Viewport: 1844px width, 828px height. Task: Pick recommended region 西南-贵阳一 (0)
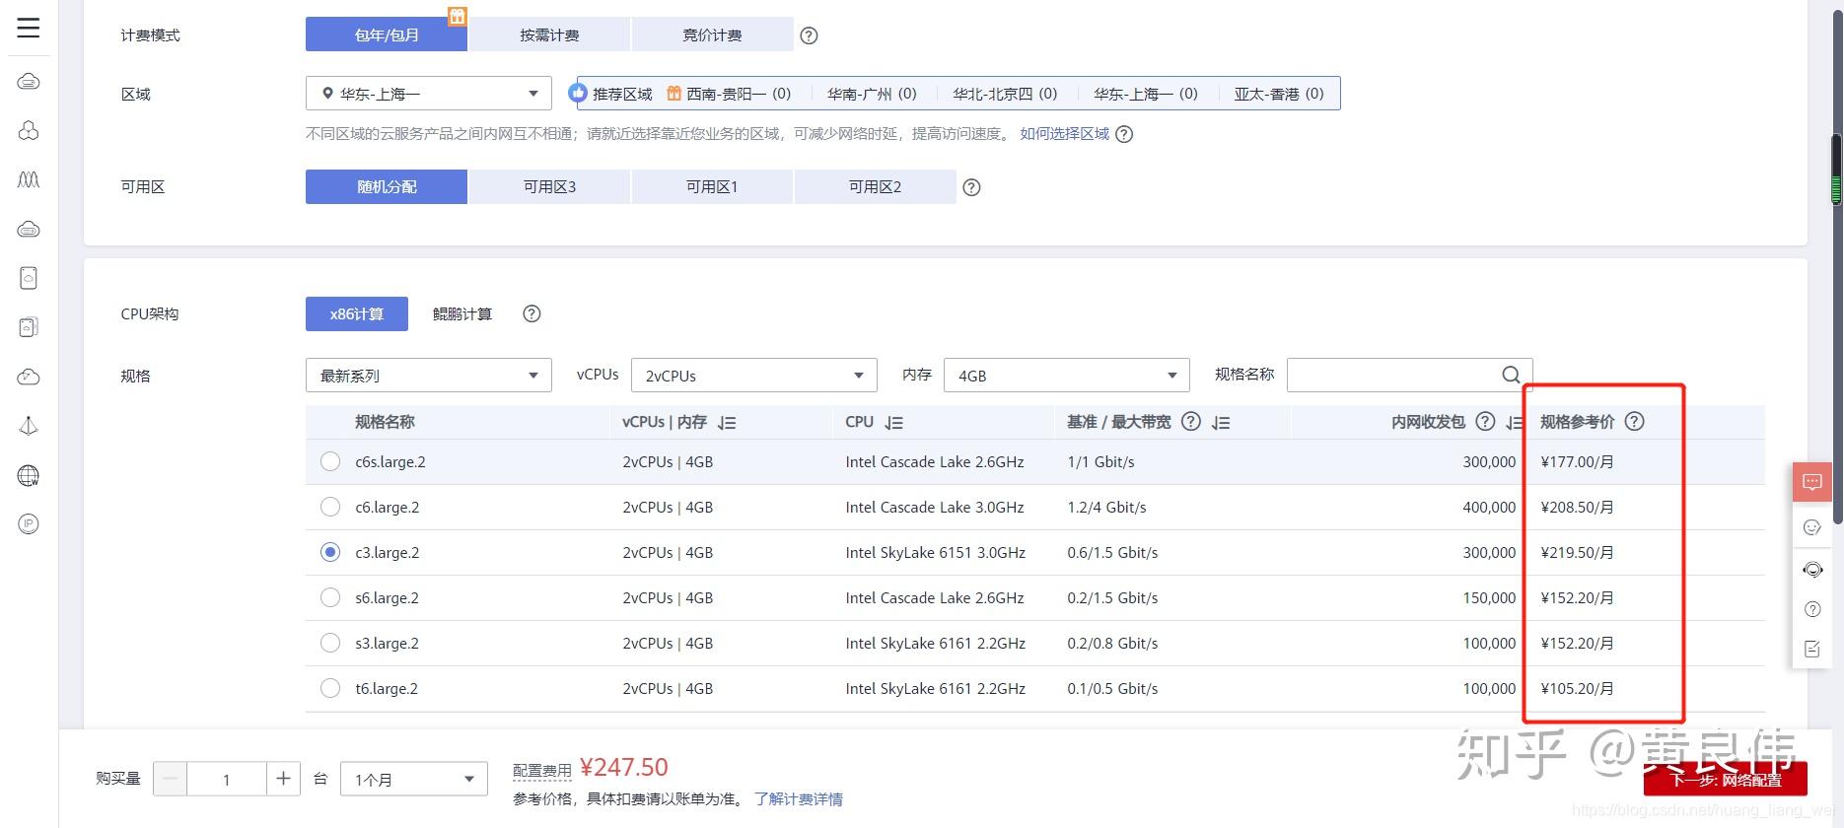pyautogui.click(x=739, y=94)
